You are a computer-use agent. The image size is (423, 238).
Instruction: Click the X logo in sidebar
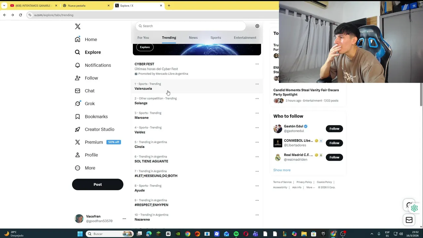point(78,26)
